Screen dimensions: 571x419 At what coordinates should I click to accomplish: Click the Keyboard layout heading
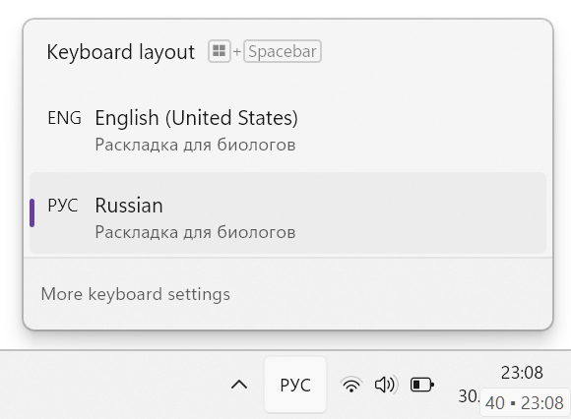[x=120, y=52]
